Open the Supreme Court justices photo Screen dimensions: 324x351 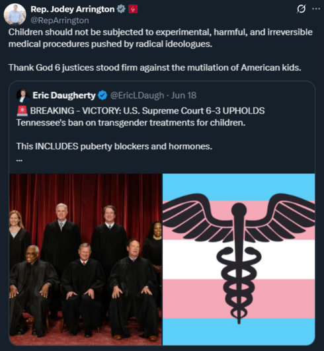coord(85,259)
